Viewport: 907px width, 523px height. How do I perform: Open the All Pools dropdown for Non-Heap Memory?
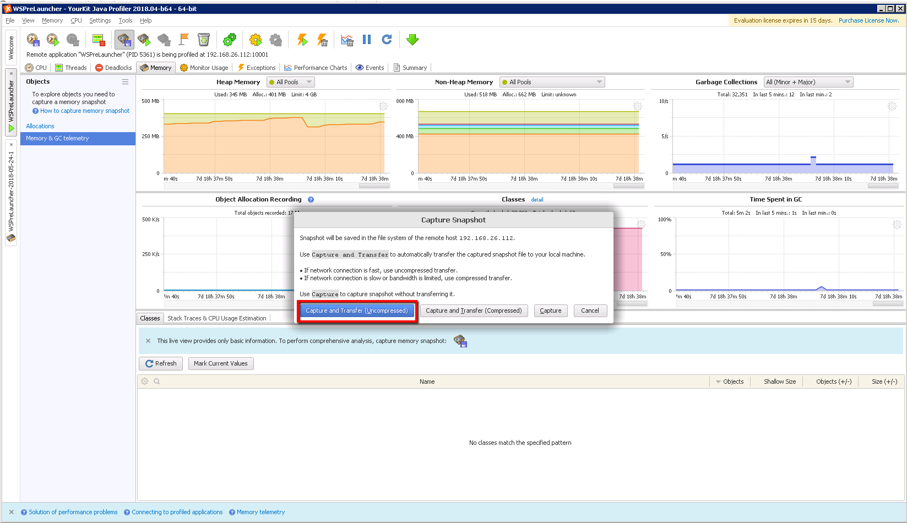click(551, 81)
